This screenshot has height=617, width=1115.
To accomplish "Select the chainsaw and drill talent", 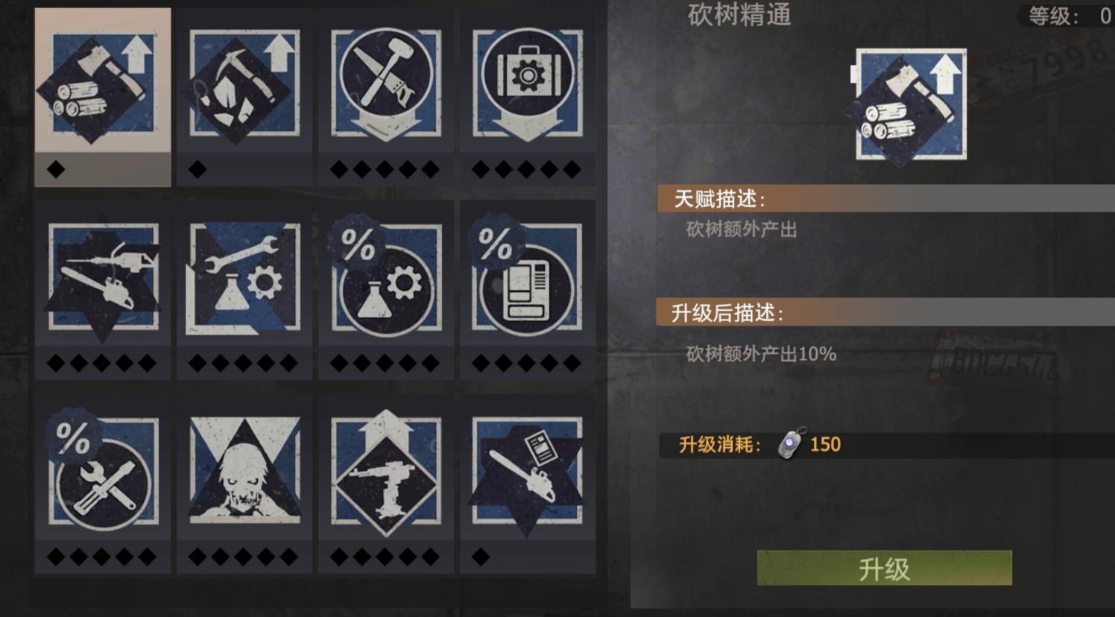I will click(x=103, y=291).
